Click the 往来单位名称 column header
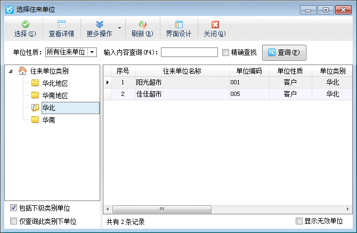 click(x=182, y=71)
